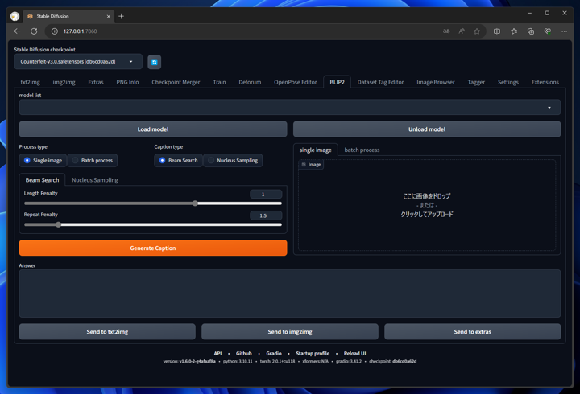Click the Repeat Penalty slider
The image size is (580, 394).
[x=153, y=224]
